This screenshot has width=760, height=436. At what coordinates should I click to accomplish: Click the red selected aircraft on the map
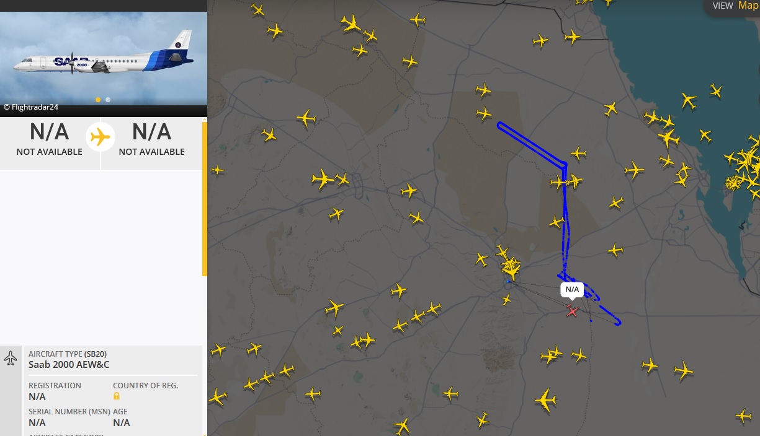572,310
